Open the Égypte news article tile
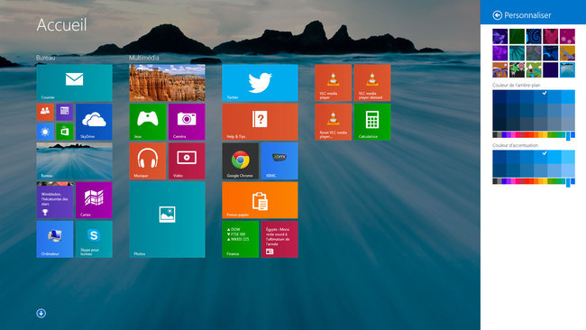Image resolution: width=586 pixels, height=330 pixels. [279, 239]
